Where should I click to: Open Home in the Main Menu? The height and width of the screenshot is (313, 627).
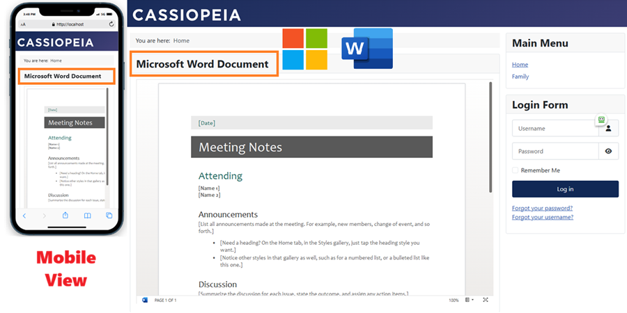(520, 65)
